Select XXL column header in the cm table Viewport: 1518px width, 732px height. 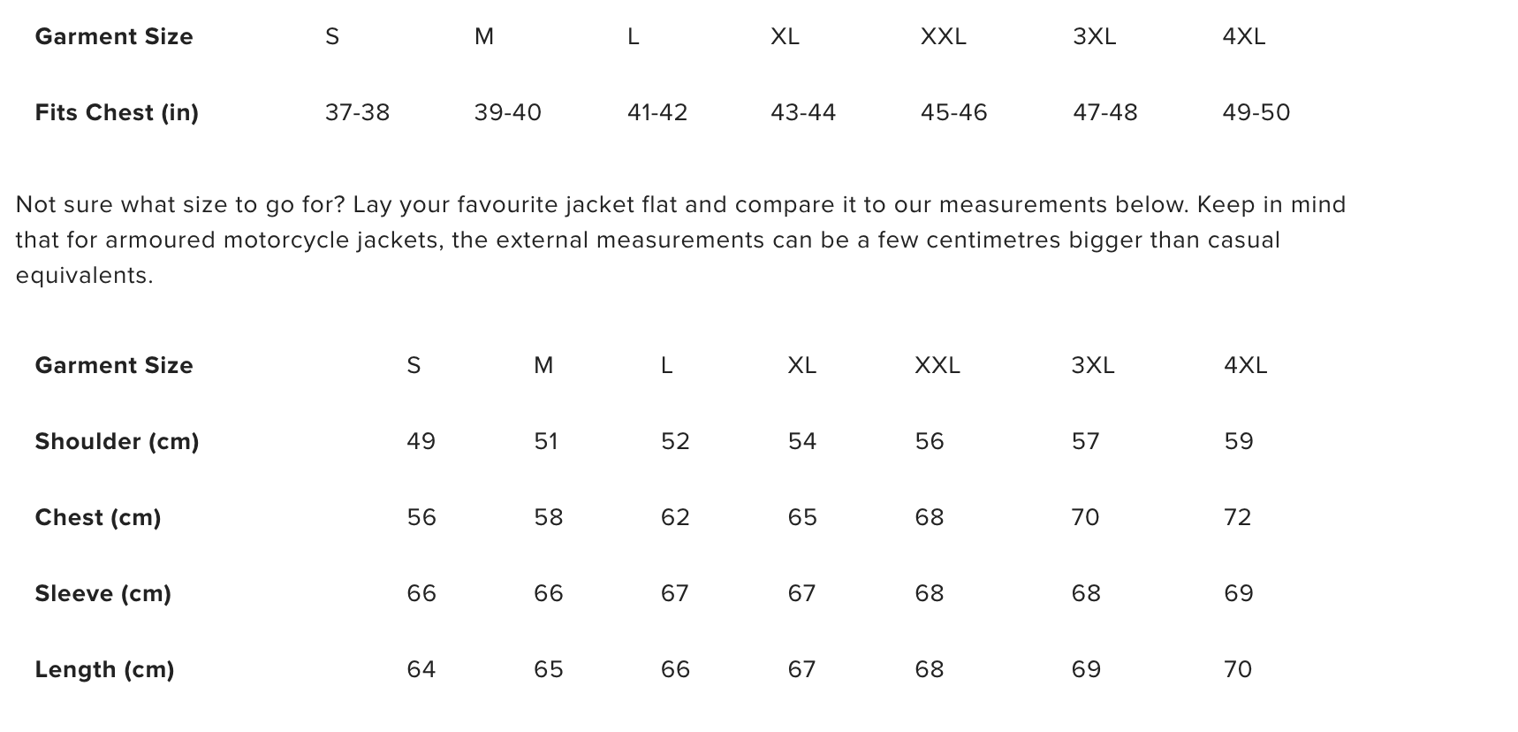pyautogui.click(x=937, y=365)
